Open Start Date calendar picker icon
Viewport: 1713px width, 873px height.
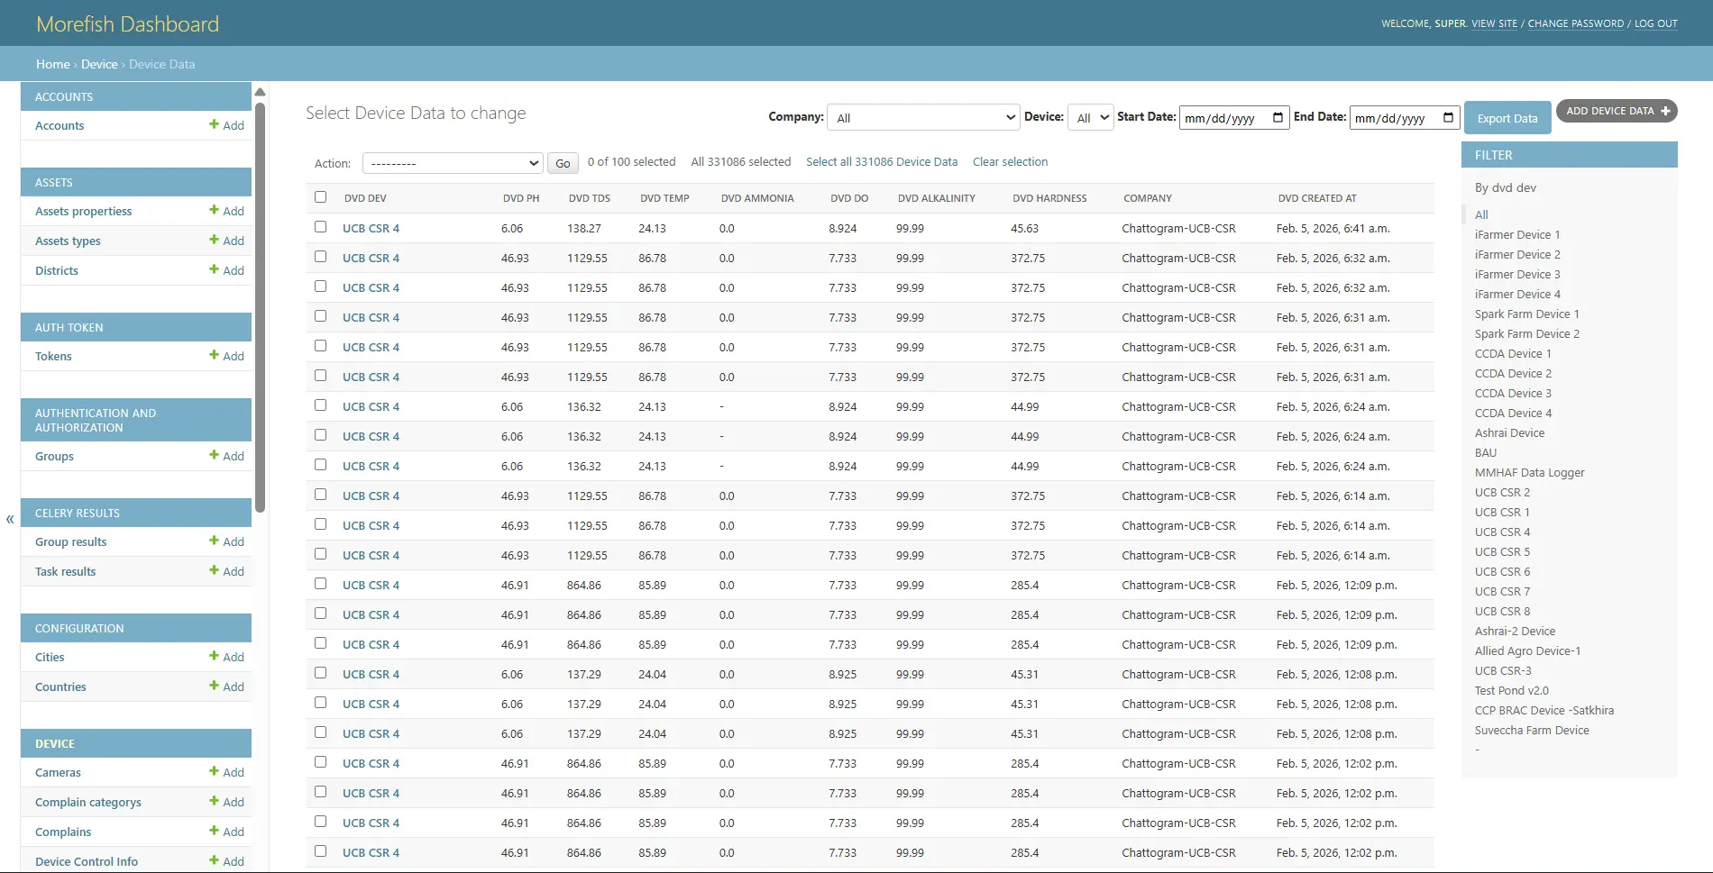[x=1278, y=117]
